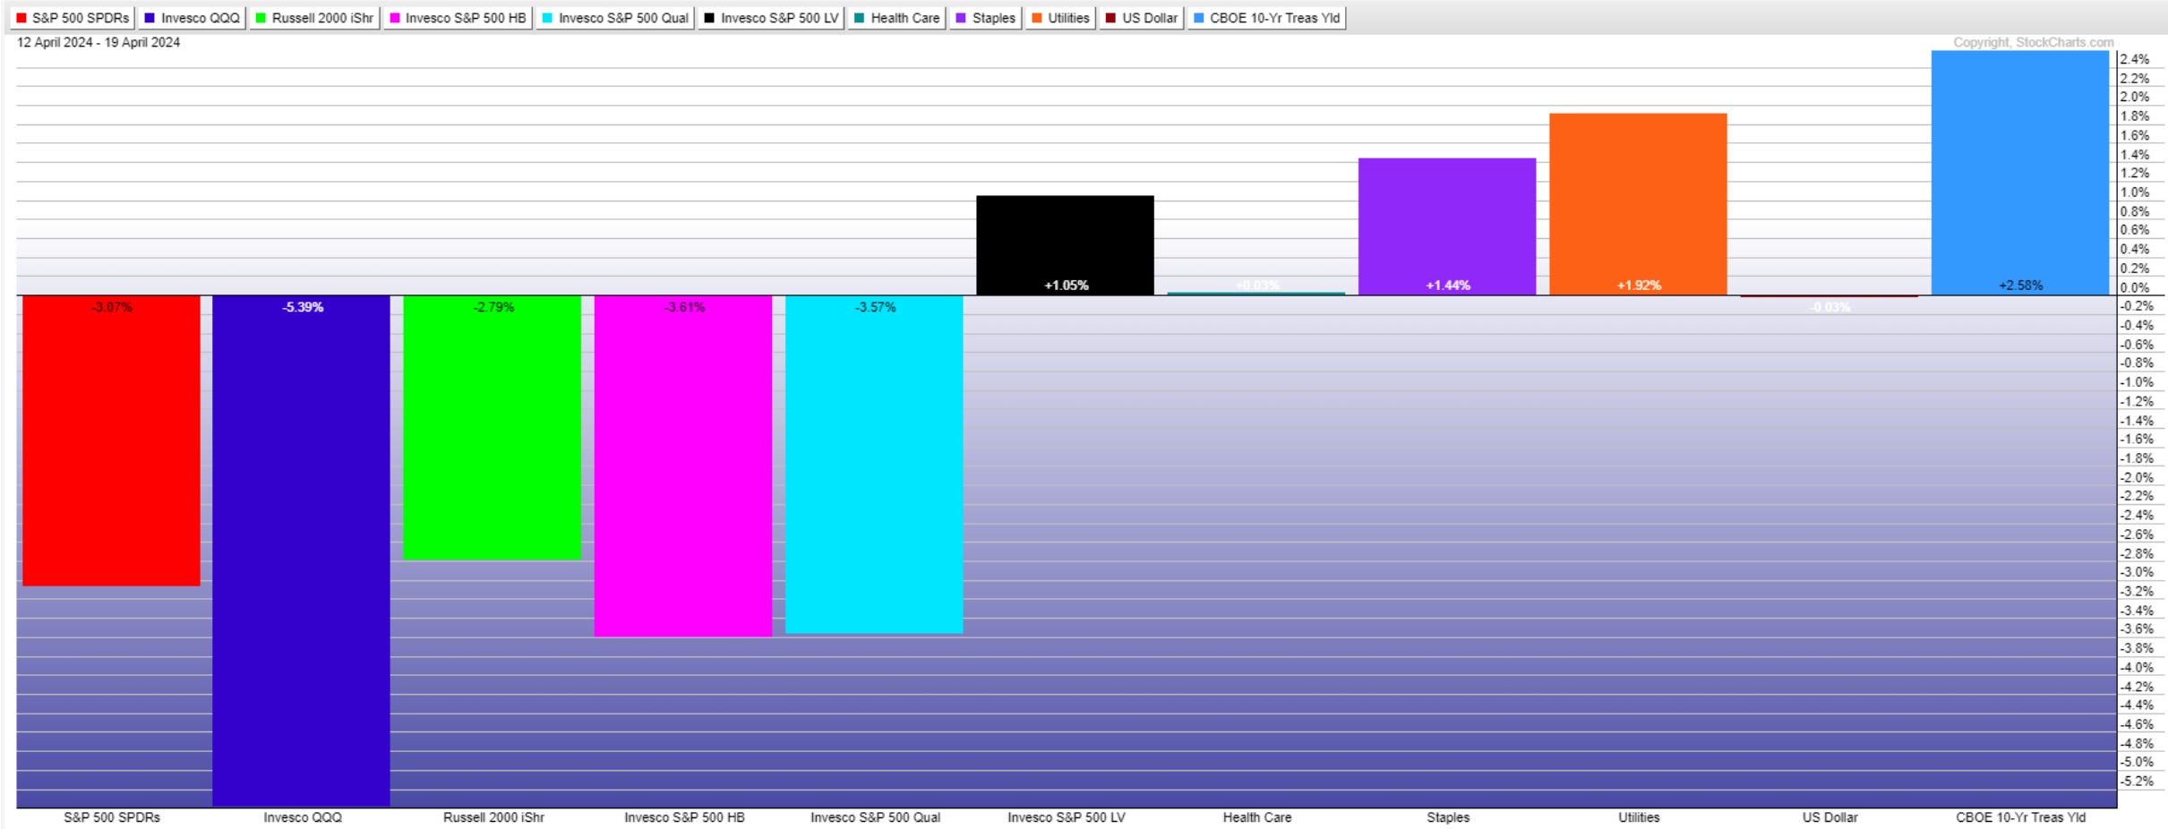Toggle the S&P 500 SPDRs legend button
The height and width of the screenshot is (829, 2168).
coord(73,18)
